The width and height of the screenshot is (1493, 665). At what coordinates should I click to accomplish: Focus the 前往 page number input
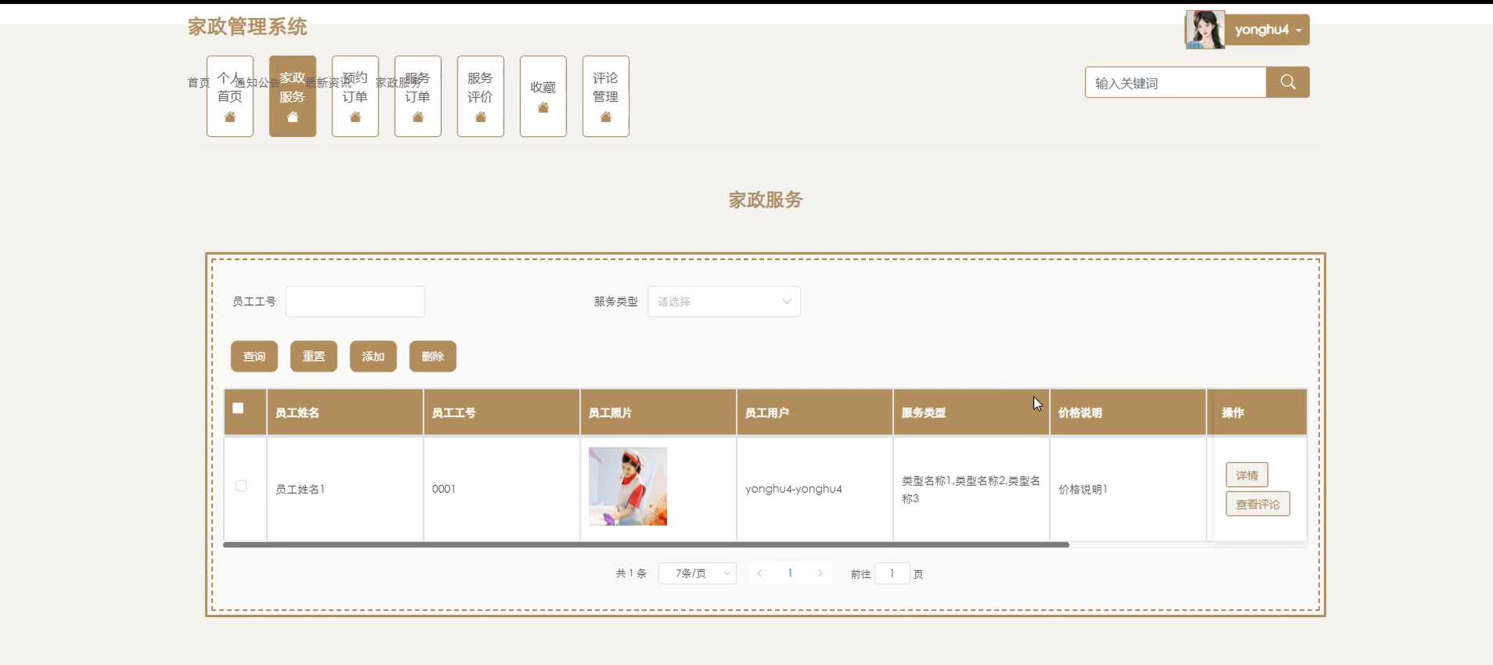[892, 573]
